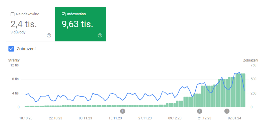Click the Zobrazení right axis title

pos(251,60)
